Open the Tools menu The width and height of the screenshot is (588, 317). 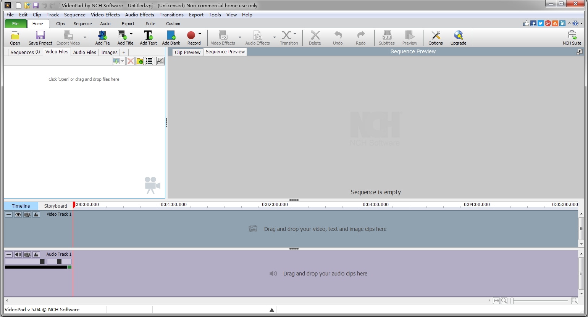point(215,15)
